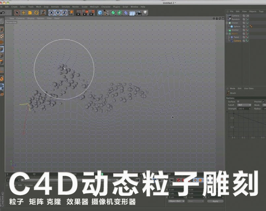Select the Live Selection tool
This screenshot has width=266, height=211.
coord(17,13)
